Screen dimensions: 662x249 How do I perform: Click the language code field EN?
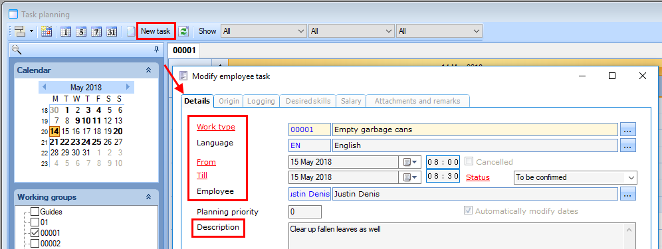point(310,145)
